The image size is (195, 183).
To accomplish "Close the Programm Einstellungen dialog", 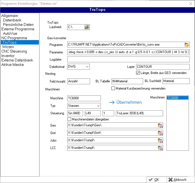I will (x=190, y=4).
